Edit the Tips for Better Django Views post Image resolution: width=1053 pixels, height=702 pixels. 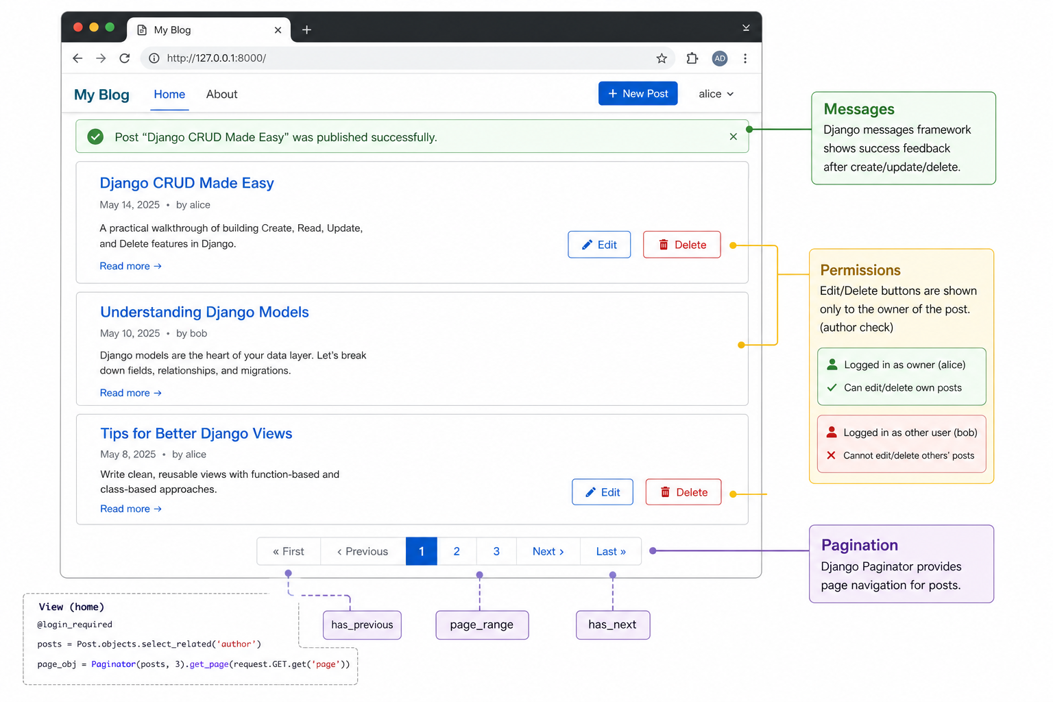(603, 492)
